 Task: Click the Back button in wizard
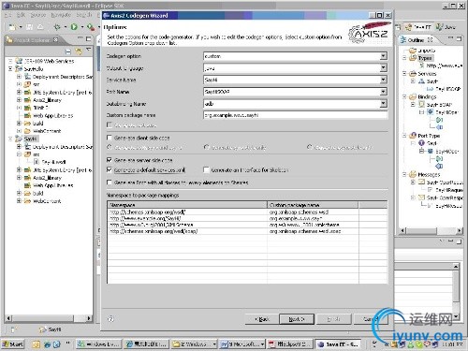coord(262,319)
